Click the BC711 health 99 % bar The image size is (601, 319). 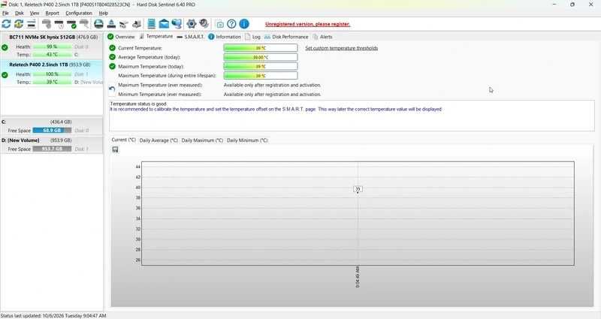(x=52, y=47)
